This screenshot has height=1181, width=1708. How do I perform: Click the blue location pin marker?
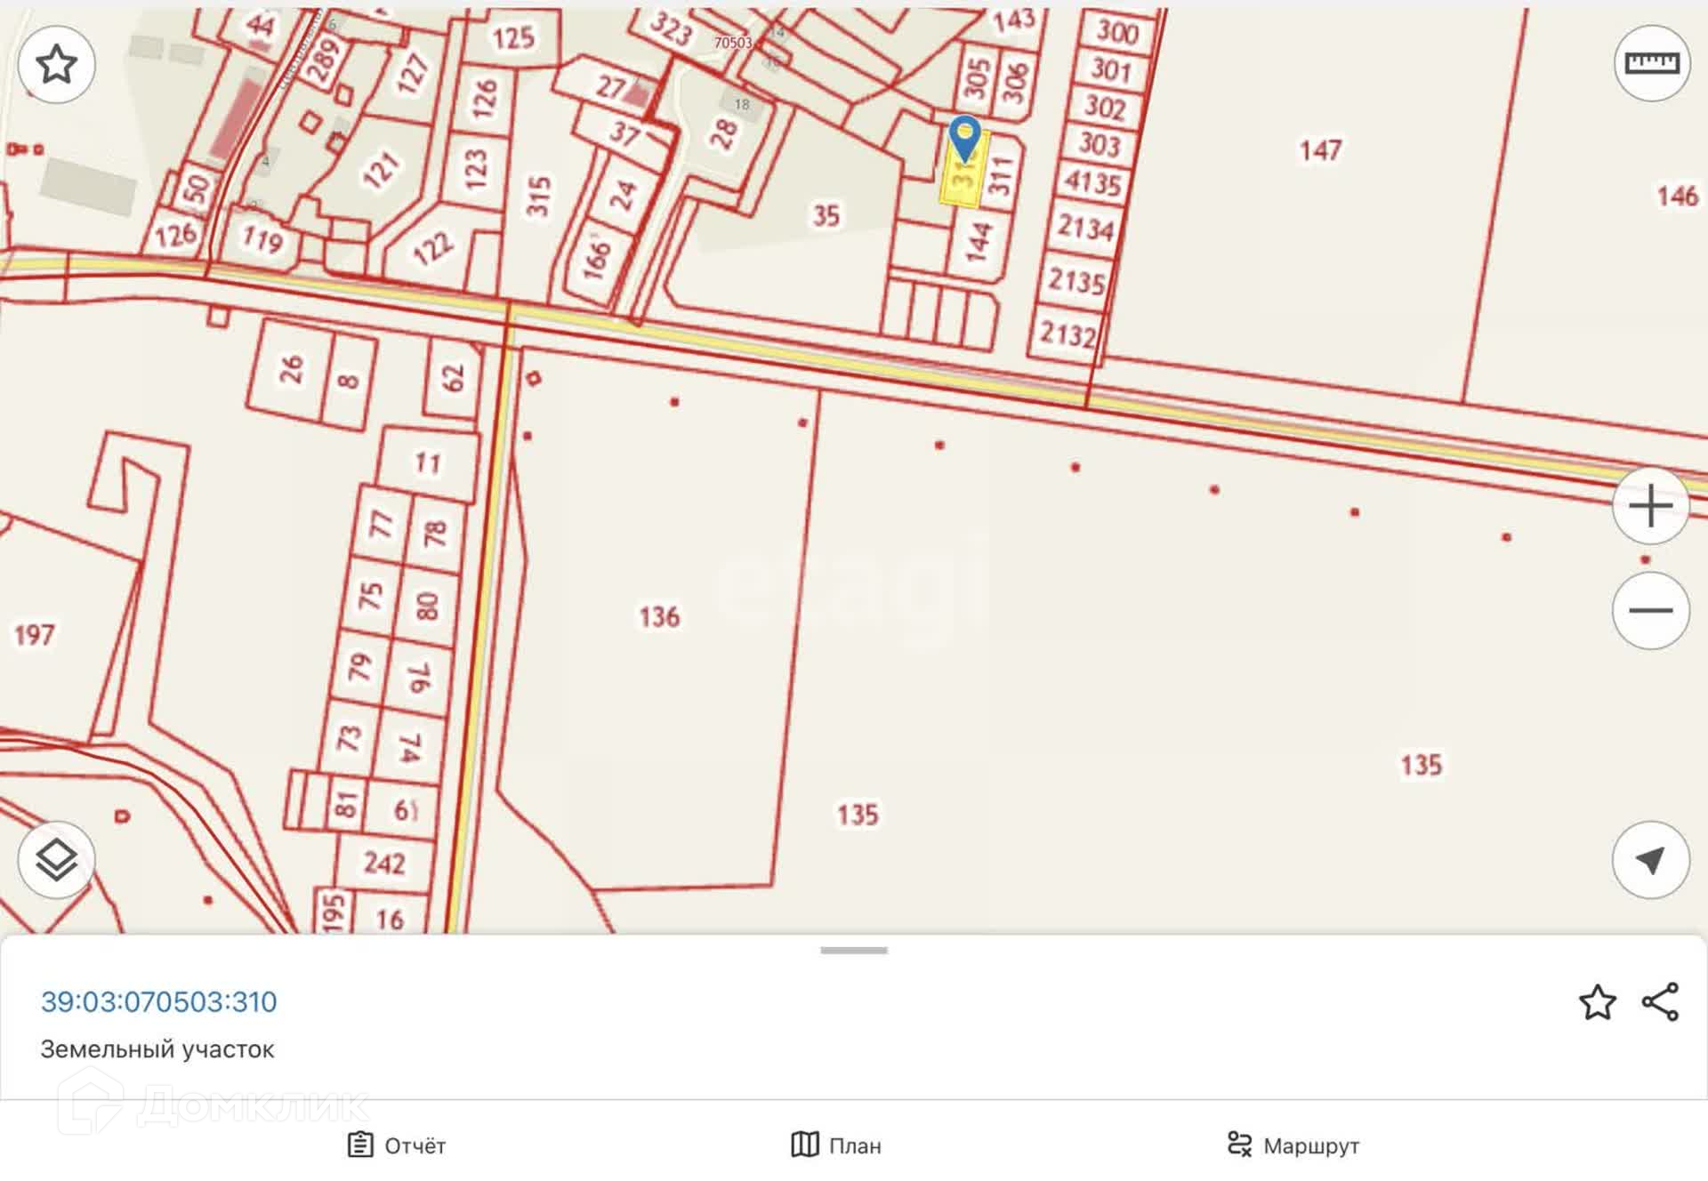[964, 137]
